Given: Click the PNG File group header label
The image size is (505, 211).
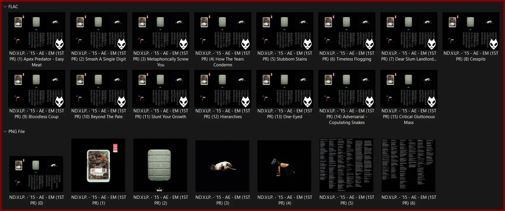Looking at the screenshot, I should click(x=17, y=132).
